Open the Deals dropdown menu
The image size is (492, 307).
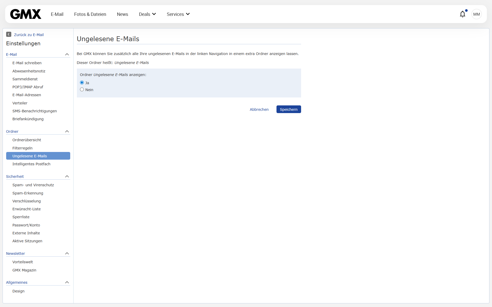(147, 14)
